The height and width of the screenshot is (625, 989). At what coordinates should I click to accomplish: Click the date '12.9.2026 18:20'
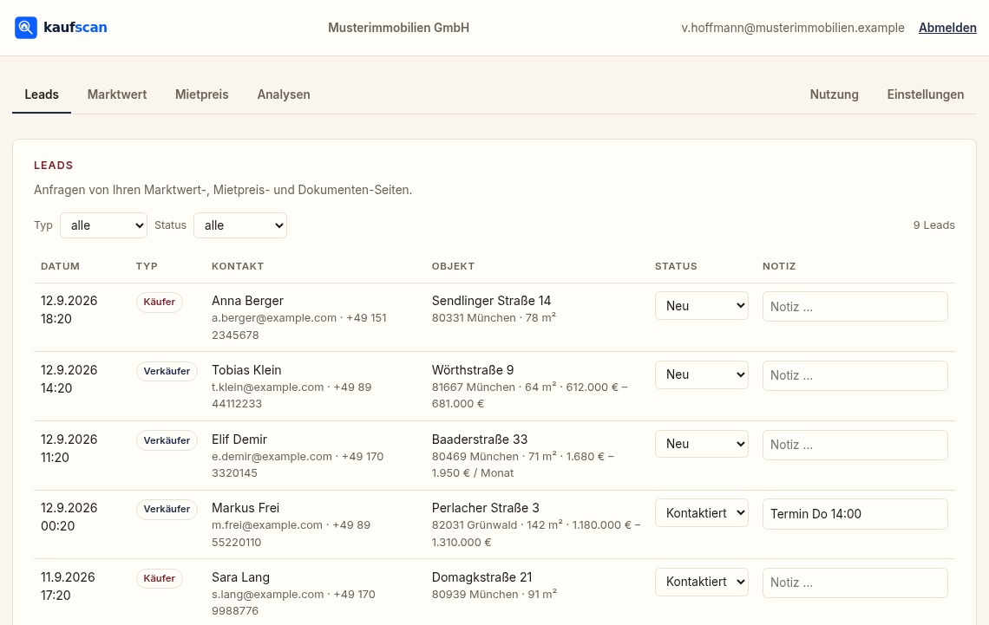click(x=69, y=310)
